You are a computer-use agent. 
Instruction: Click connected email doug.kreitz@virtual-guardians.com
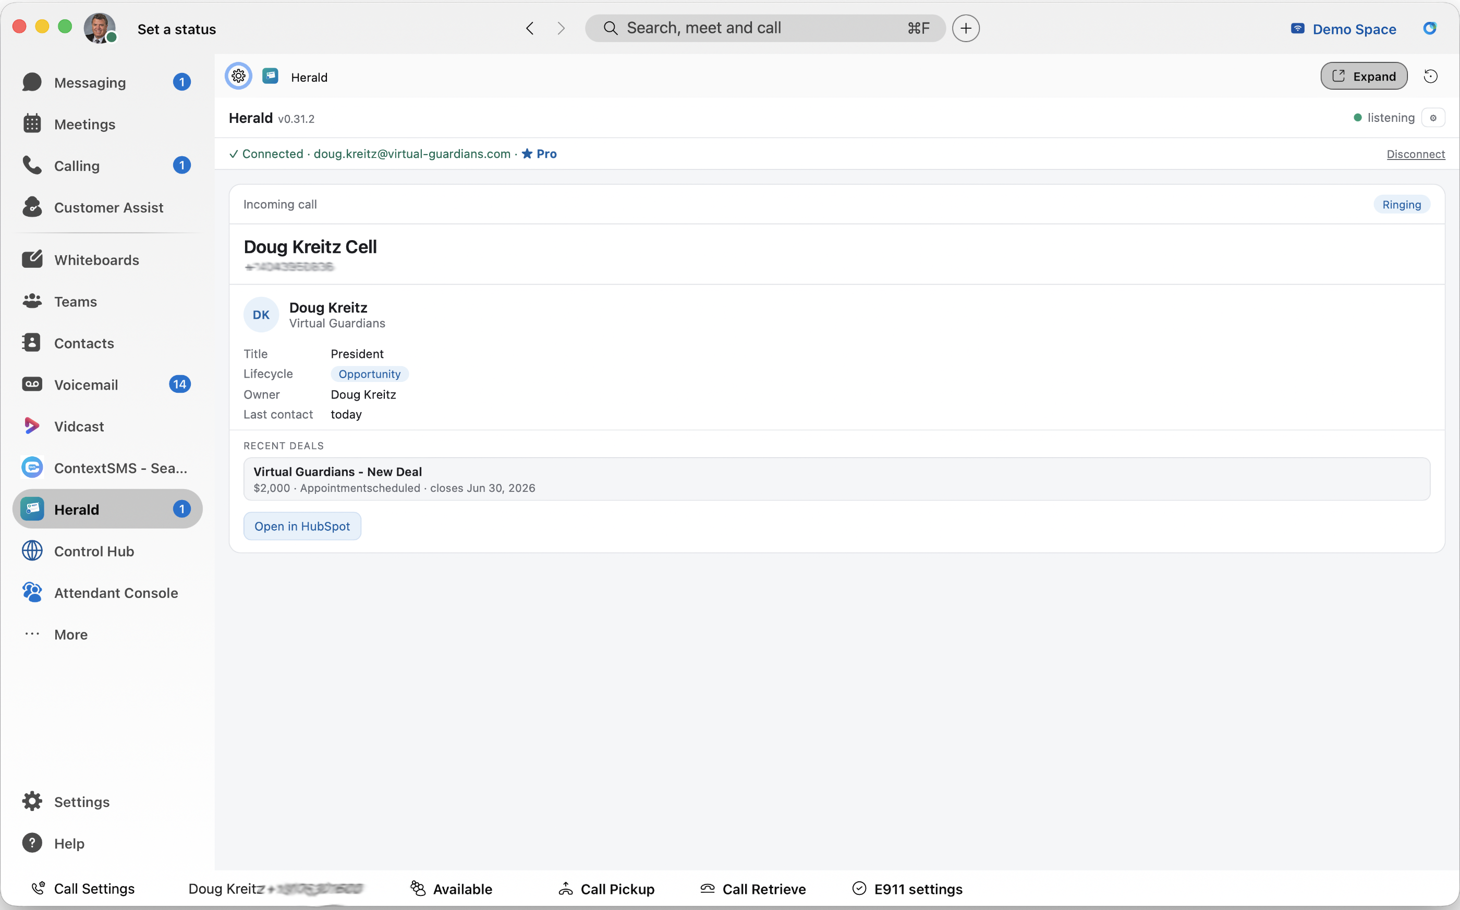(x=412, y=154)
